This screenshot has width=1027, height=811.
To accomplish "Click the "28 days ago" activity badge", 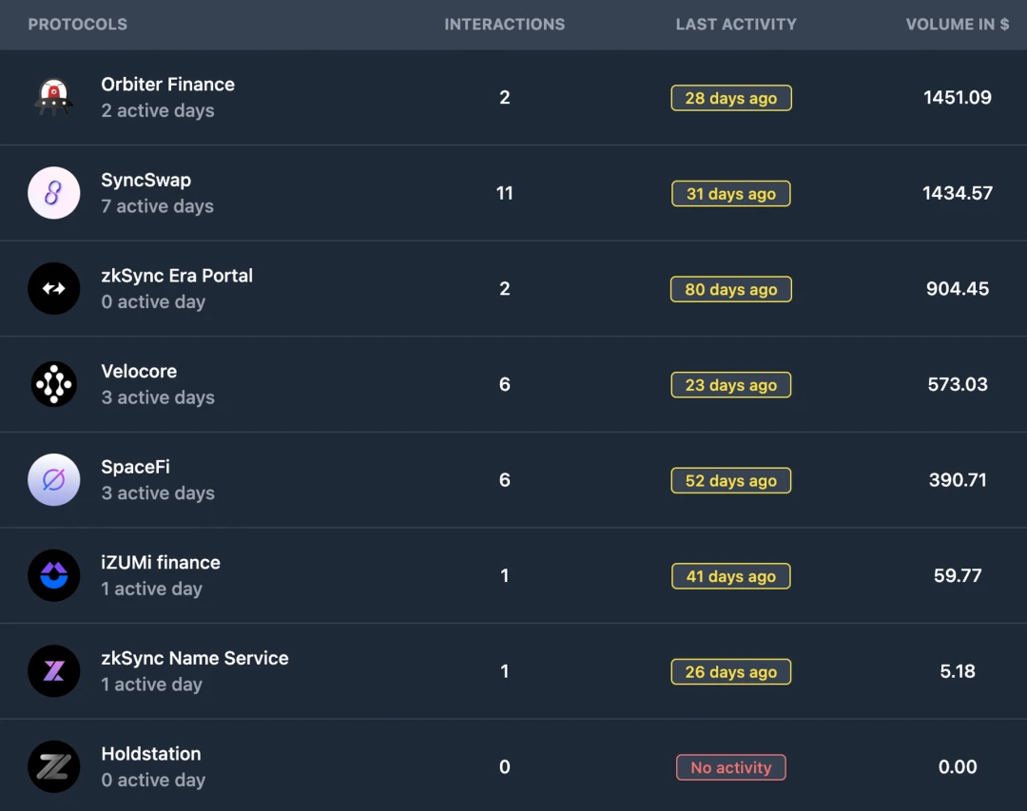I will click(730, 98).
